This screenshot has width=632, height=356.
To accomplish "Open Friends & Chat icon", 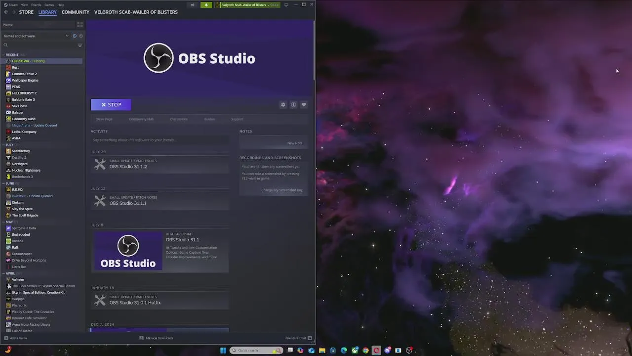I will 310,338.
